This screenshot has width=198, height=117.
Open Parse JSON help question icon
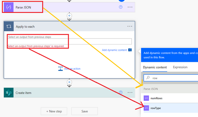point(120,7)
